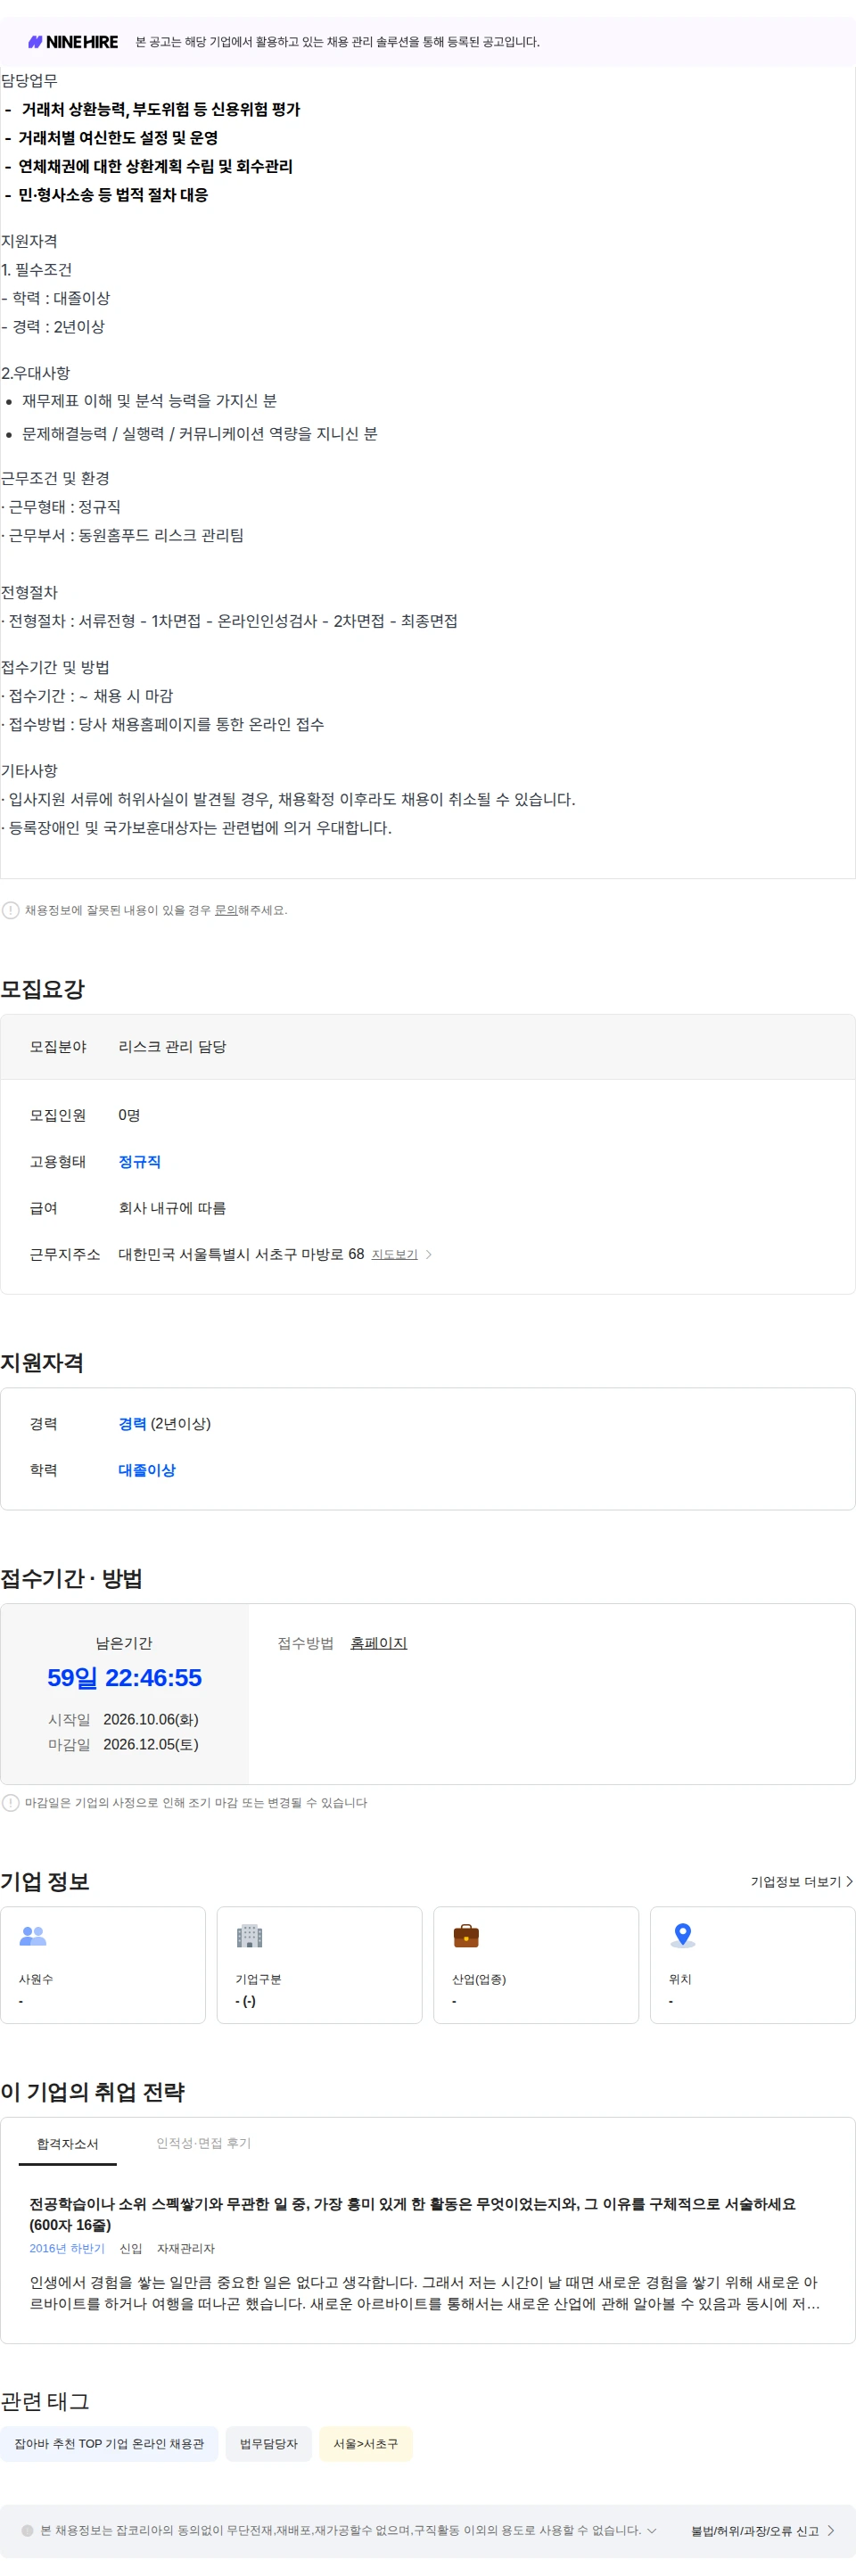Click the essay preview starting 인생에서 경험을 쌓는

[424, 2293]
